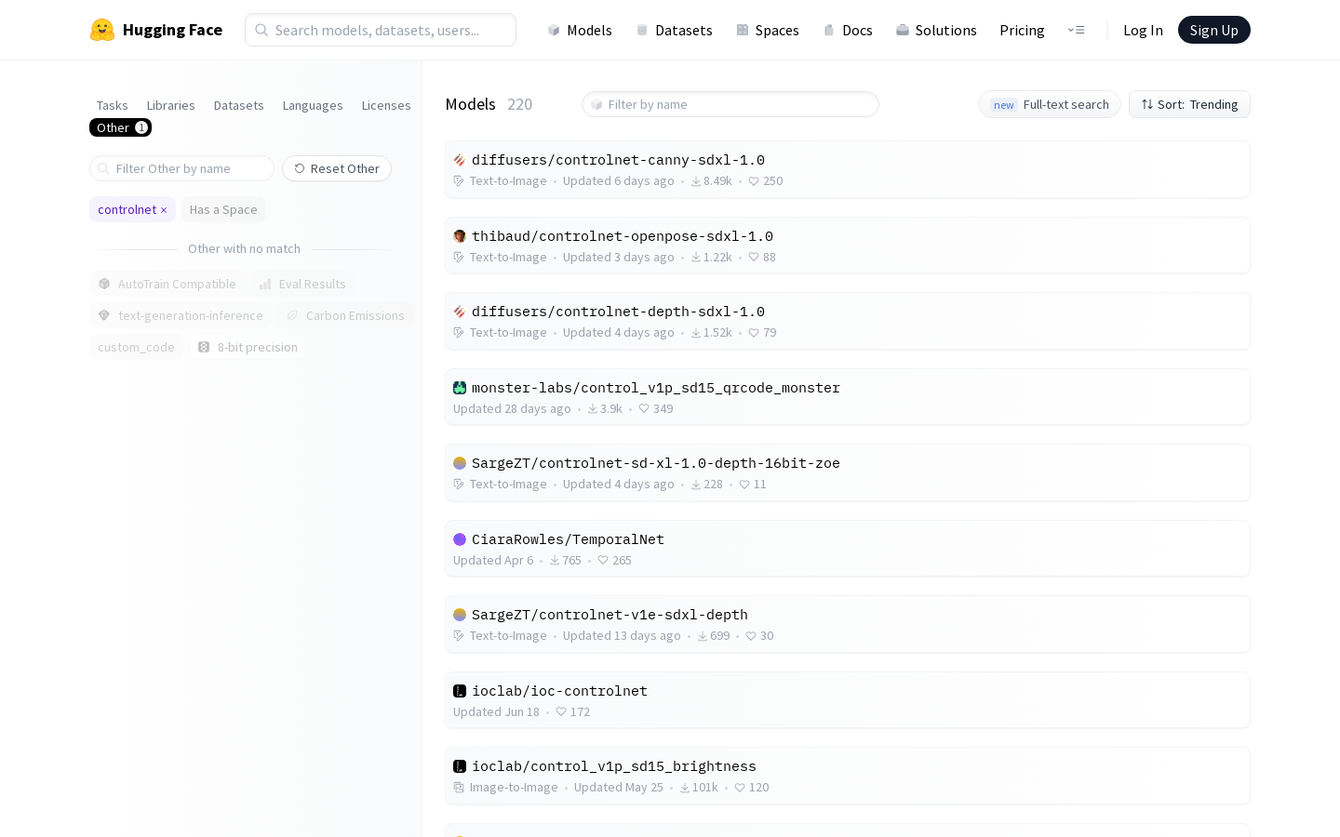The height and width of the screenshot is (837, 1340).
Task: Click avatar icon of ioclab/control_v1p_sd15_brightness
Action: [460, 766]
